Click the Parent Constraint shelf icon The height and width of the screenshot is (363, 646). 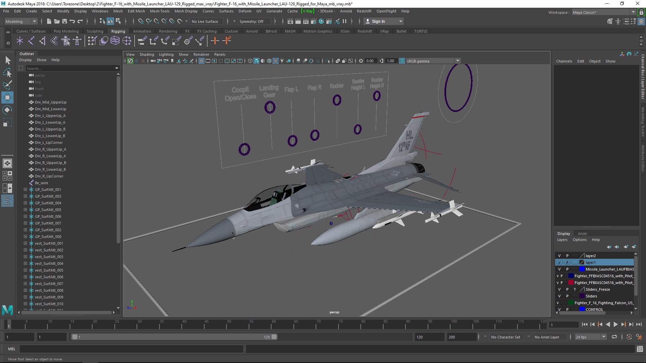click(x=142, y=41)
